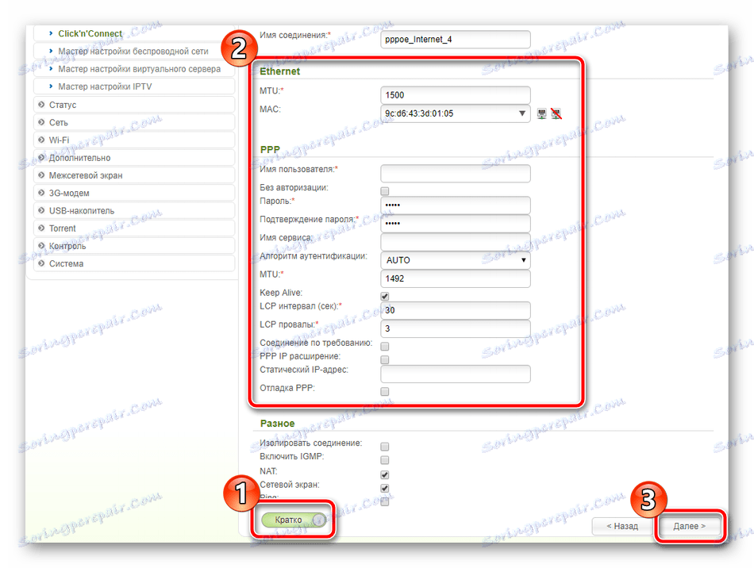Expand the 3G-модем menu section
The height and width of the screenshot is (568, 754).
point(134,194)
